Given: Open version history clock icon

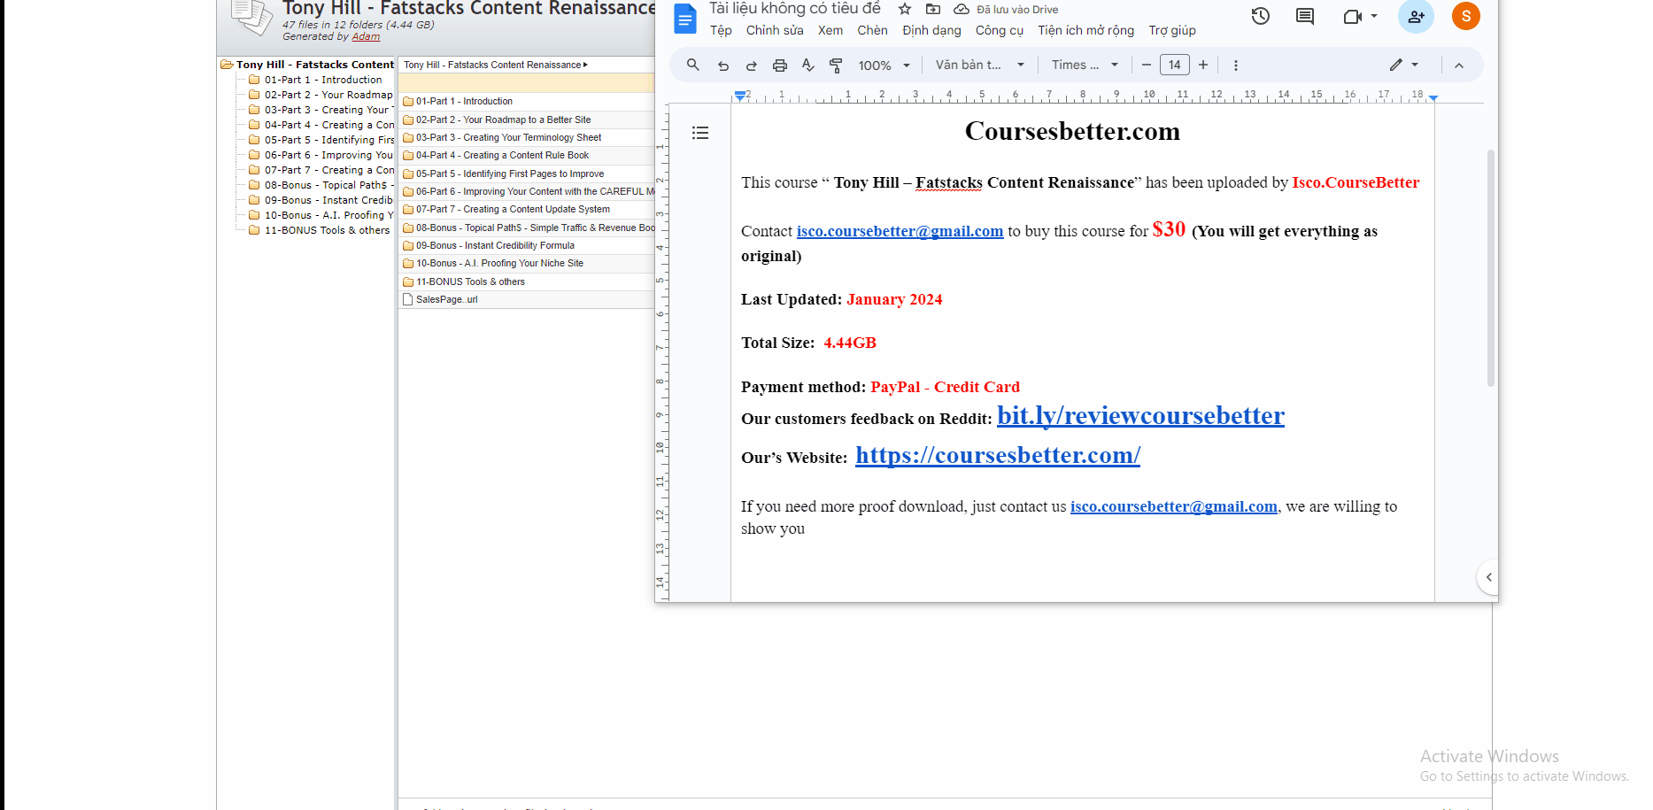Looking at the screenshot, I should tap(1261, 16).
